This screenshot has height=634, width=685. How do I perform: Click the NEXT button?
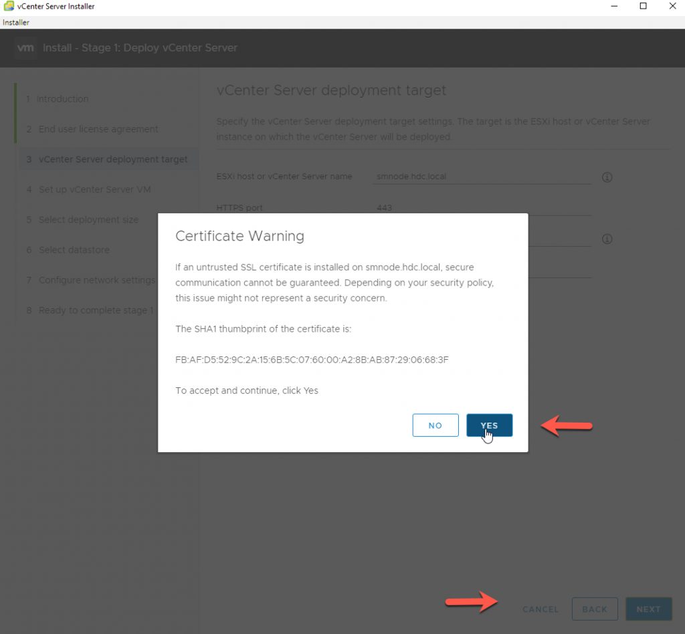(648, 609)
